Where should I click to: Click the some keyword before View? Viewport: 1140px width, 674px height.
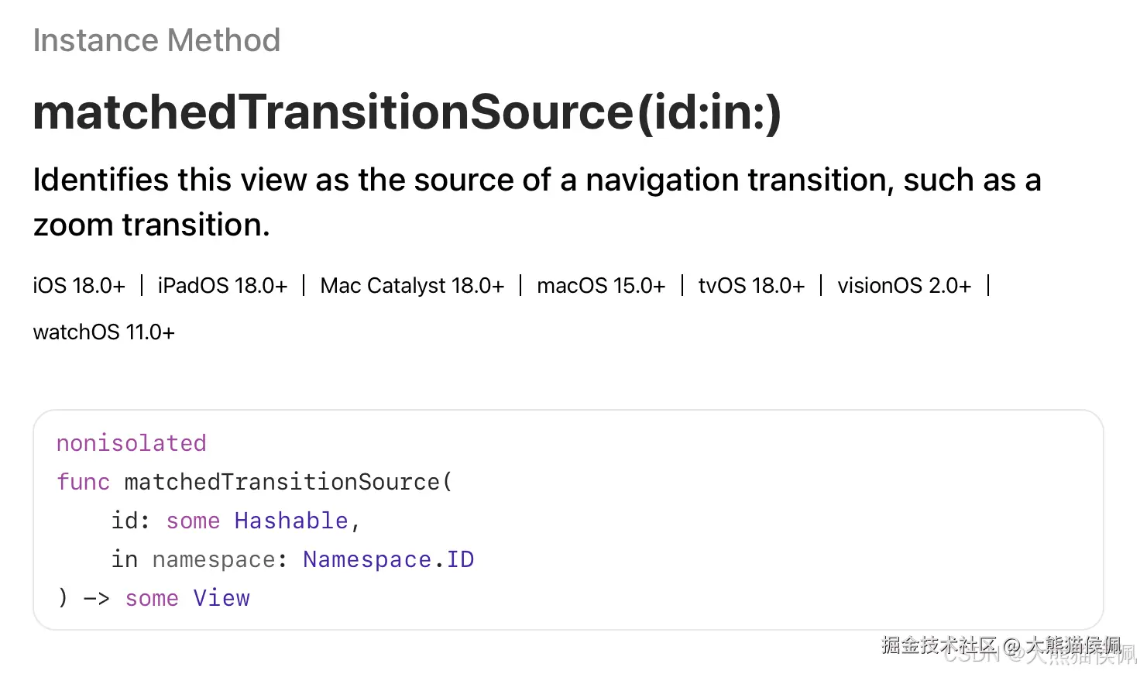click(152, 598)
